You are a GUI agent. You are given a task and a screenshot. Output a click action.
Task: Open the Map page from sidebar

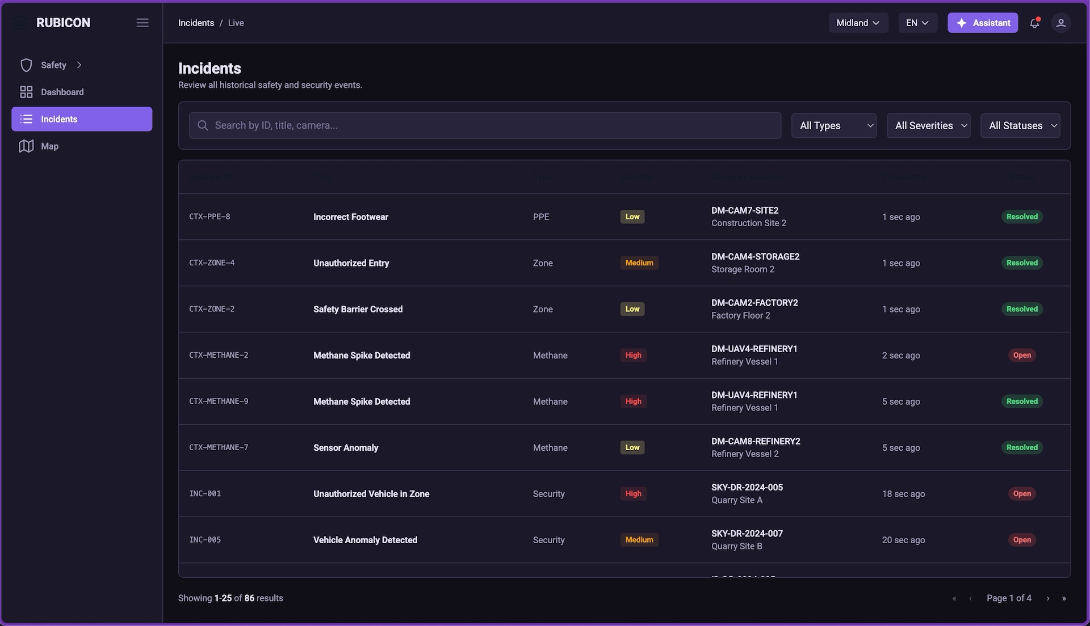[x=82, y=146]
